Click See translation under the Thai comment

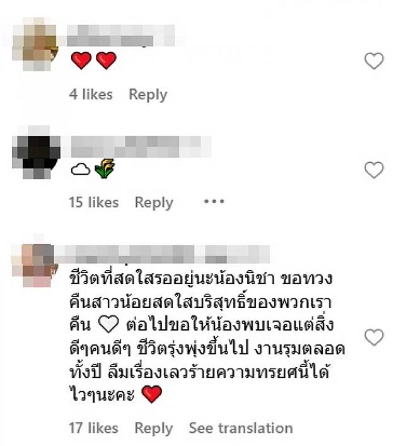(241, 428)
